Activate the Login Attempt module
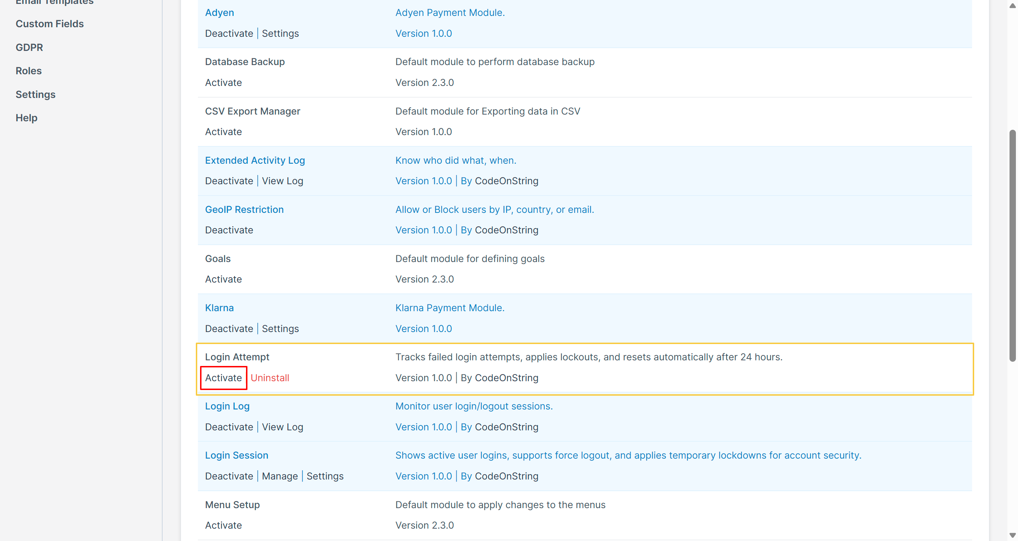The image size is (1018, 541). [x=223, y=378]
